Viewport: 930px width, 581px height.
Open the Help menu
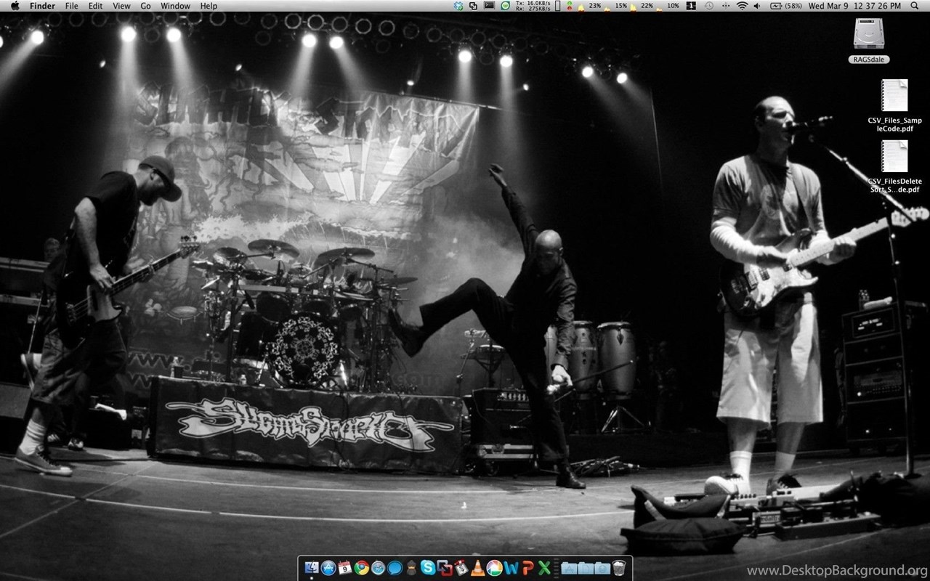point(209,6)
